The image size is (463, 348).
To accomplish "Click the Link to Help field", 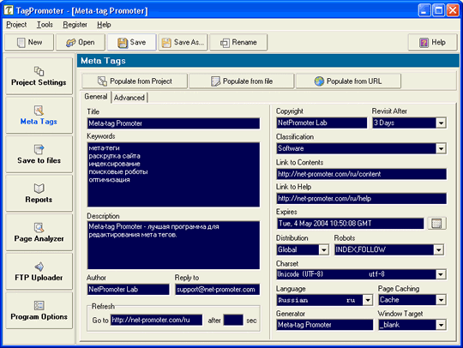I will click(x=362, y=199).
